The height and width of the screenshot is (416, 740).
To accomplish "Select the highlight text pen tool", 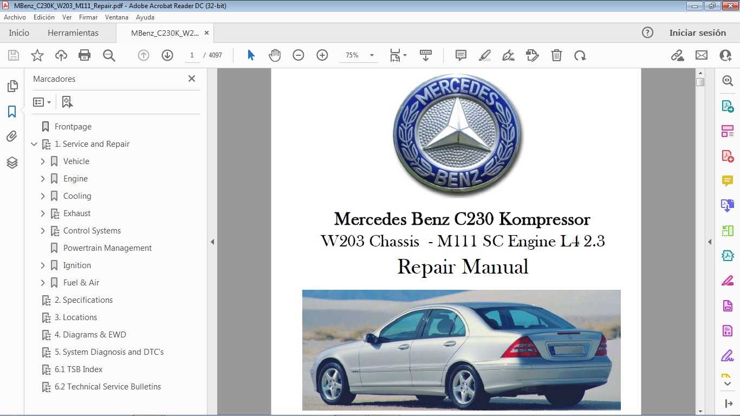I will (x=485, y=55).
